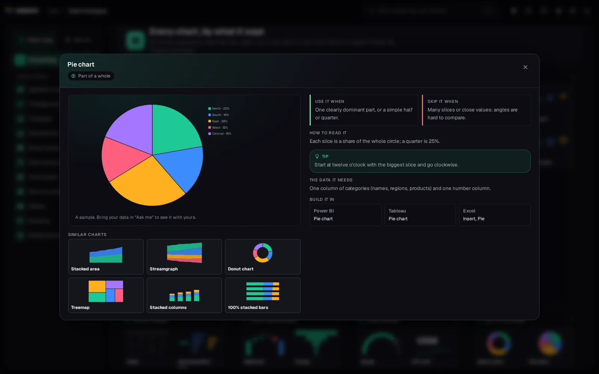Select the Tableau Pie chart card
This screenshot has height=374, width=599.
(420, 215)
